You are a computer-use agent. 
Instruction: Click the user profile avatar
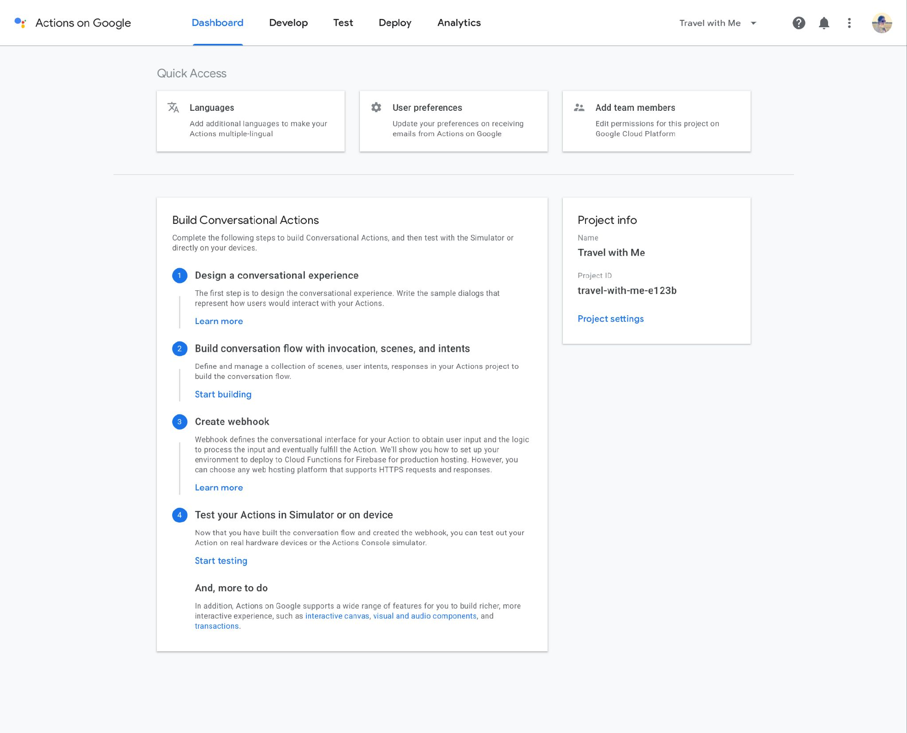882,23
